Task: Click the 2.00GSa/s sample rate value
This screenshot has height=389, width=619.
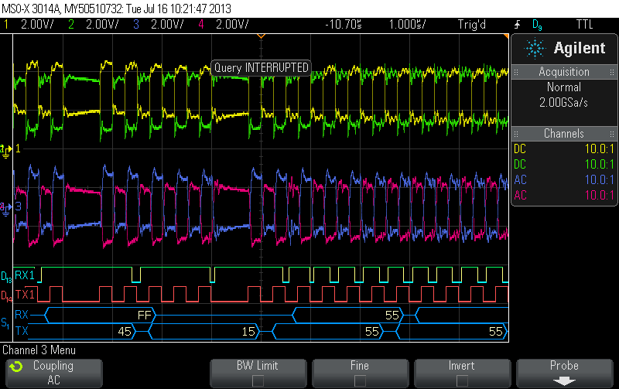Action: (x=564, y=103)
